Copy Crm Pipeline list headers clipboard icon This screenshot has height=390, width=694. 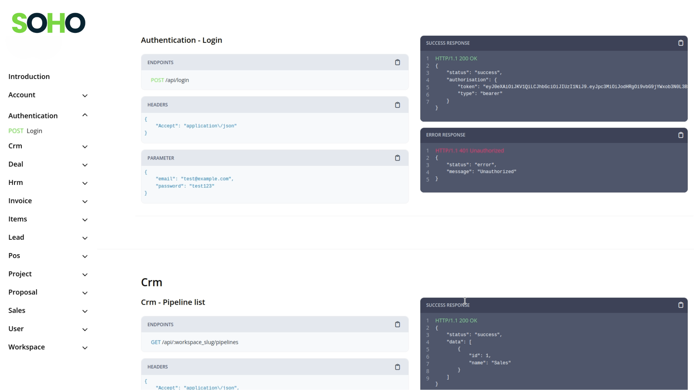click(397, 367)
